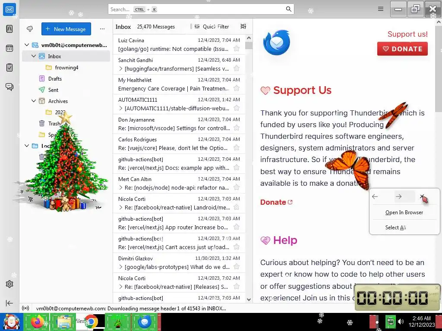Switch to Thunderbird taskbar icon
Screen dimensions: 442x331
click(x=145, y=322)
